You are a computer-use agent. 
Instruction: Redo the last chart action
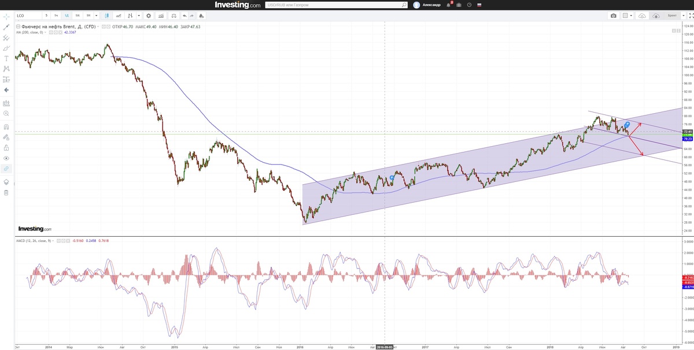191,16
